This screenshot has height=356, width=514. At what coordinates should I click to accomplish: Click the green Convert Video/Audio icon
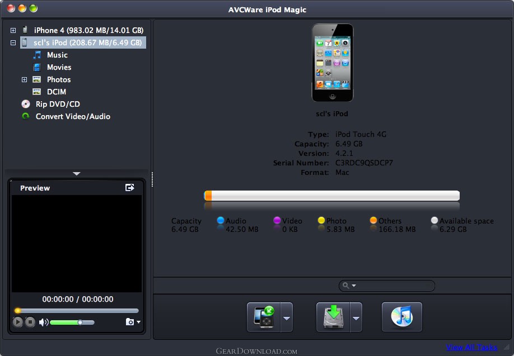[x=25, y=116]
